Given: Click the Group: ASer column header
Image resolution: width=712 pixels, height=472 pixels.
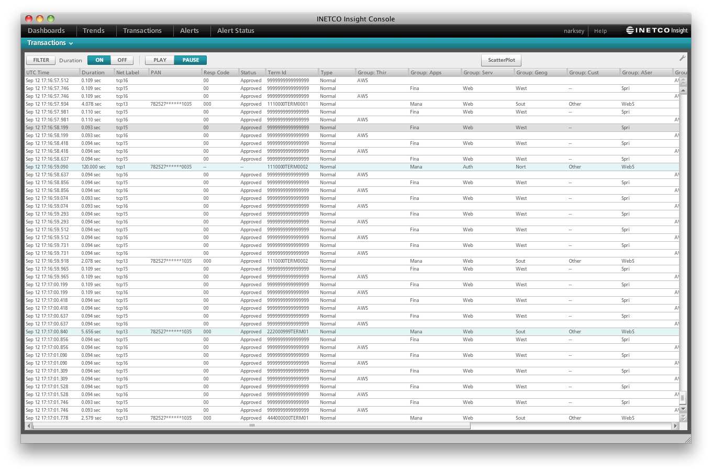Looking at the screenshot, I should click(x=646, y=72).
